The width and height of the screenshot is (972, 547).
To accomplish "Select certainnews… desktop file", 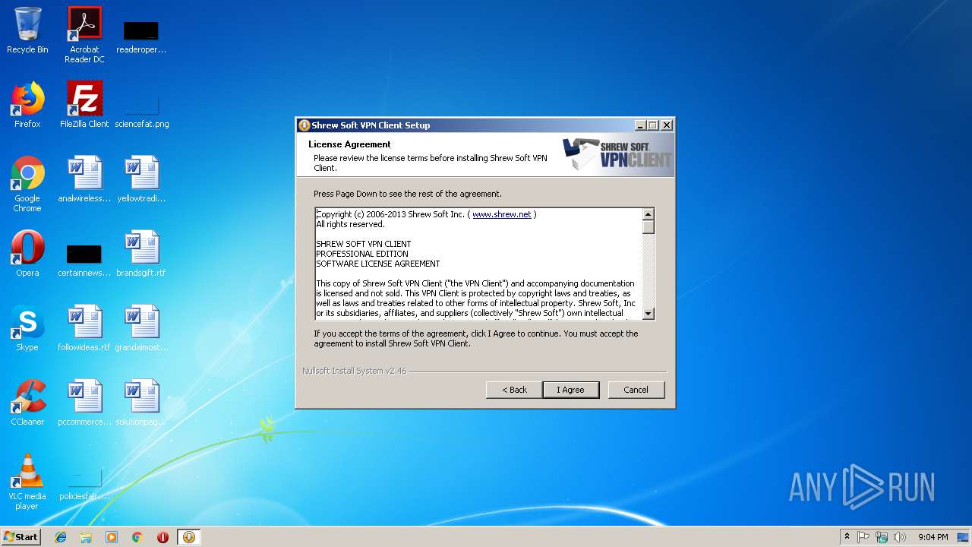I will click(84, 258).
